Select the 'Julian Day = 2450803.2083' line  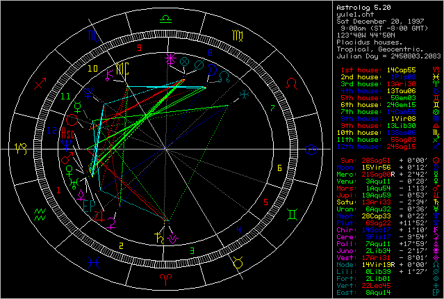coord(388,56)
